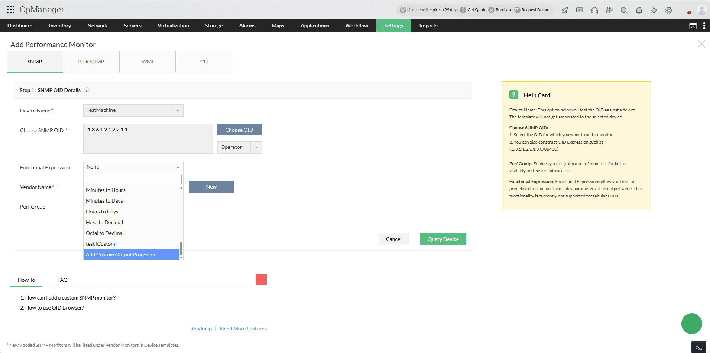Image resolution: width=710 pixels, height=353 pixels.
Task: Click the Need More Features link
Action: tap(243, 329)
